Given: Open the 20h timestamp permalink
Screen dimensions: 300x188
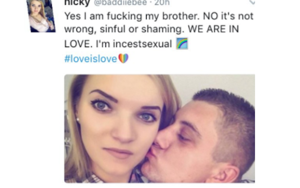Looking at the screenshot, I should coord(162,3).
